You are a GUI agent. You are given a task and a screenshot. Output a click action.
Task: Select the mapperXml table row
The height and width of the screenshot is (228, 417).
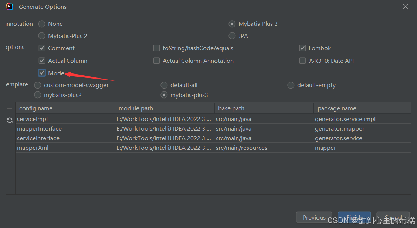213,148
